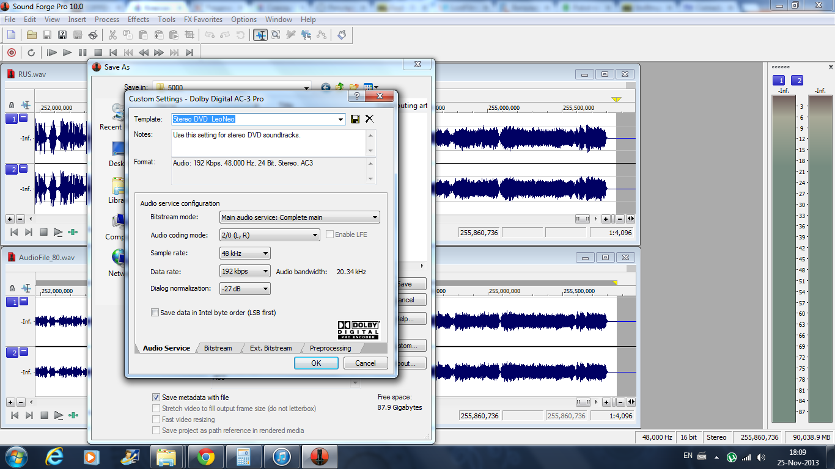Screen dimensions: 835x469
Task: Toggle Save data in Intel byte order checkbox
Action: 155,313
